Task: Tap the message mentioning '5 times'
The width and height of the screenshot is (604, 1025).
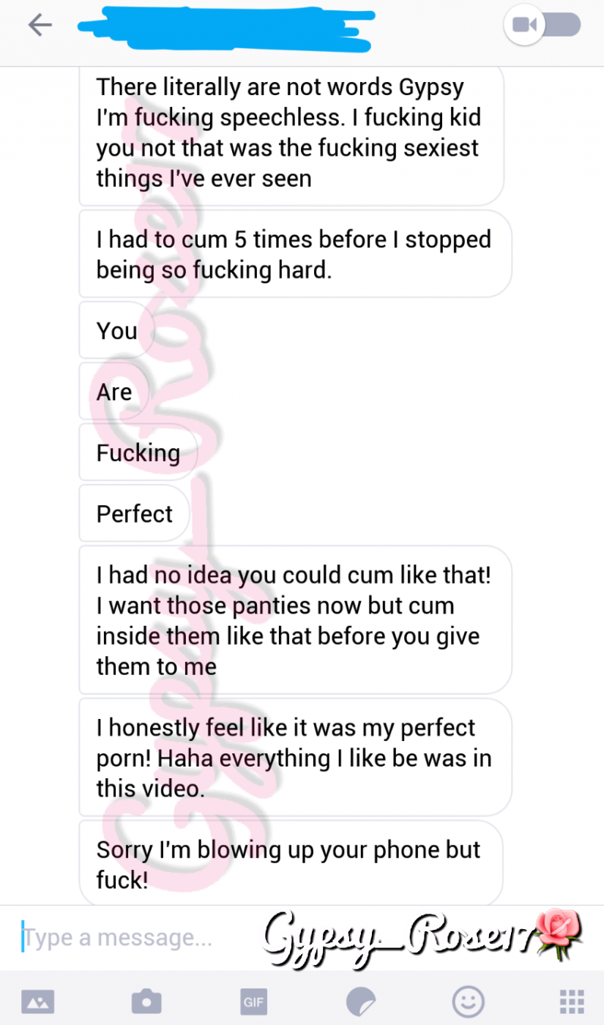Action: [x=295, y=254]
